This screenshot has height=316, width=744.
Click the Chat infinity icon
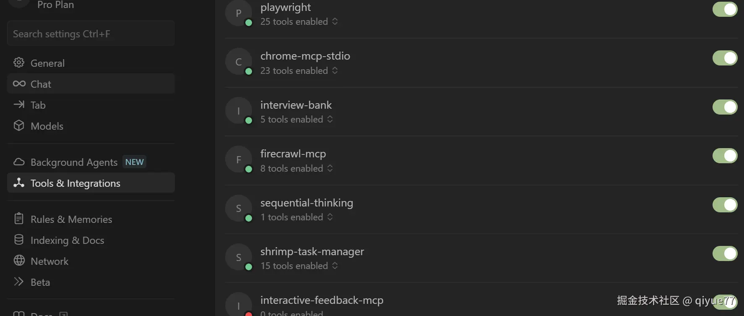pyautogui.click(x=19, y=84)
